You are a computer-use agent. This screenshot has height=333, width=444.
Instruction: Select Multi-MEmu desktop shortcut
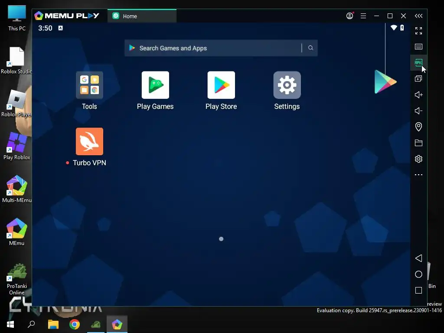(17, 189)
